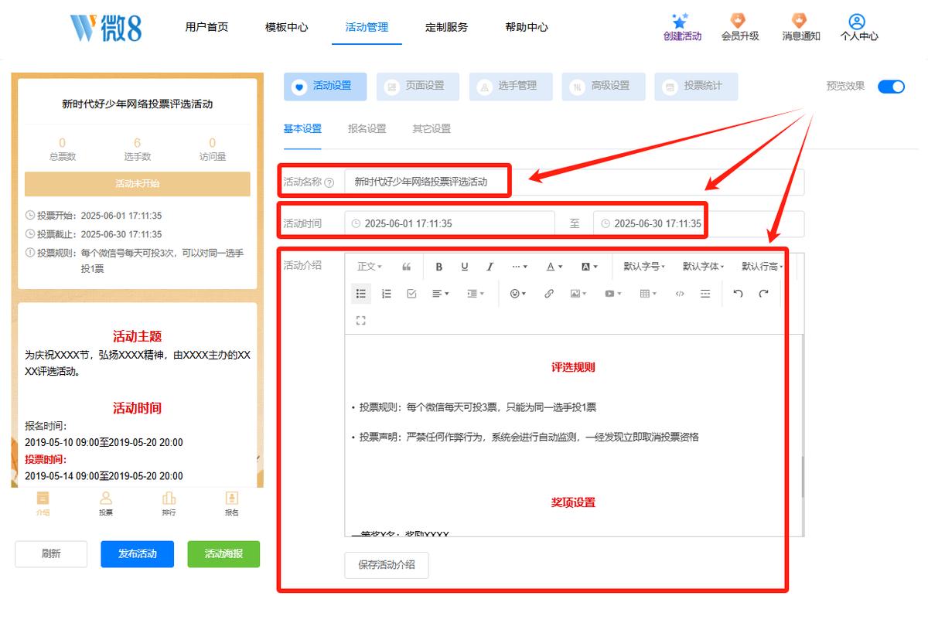The image size is (928, 623).
Task: Toggle underline formatting in the editor
Action: coord(465,267)
